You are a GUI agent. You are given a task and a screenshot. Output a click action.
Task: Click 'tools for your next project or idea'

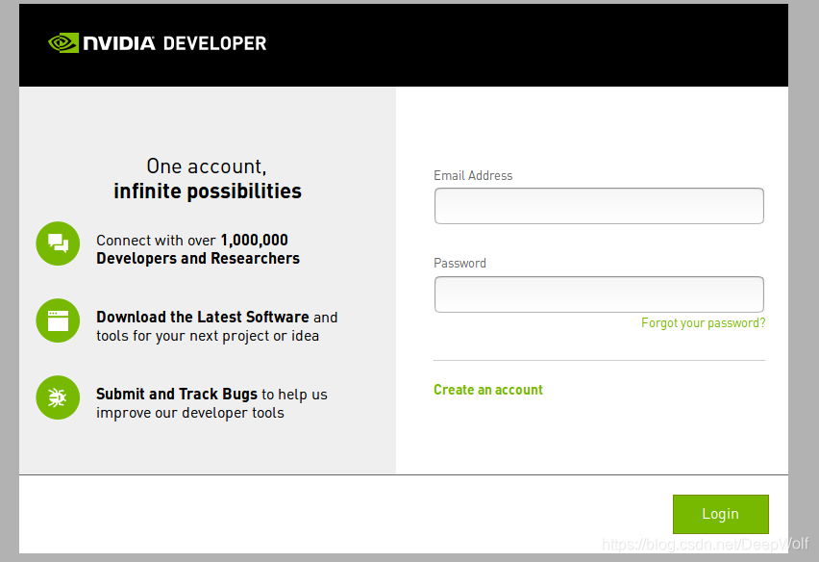coord(208,336)
